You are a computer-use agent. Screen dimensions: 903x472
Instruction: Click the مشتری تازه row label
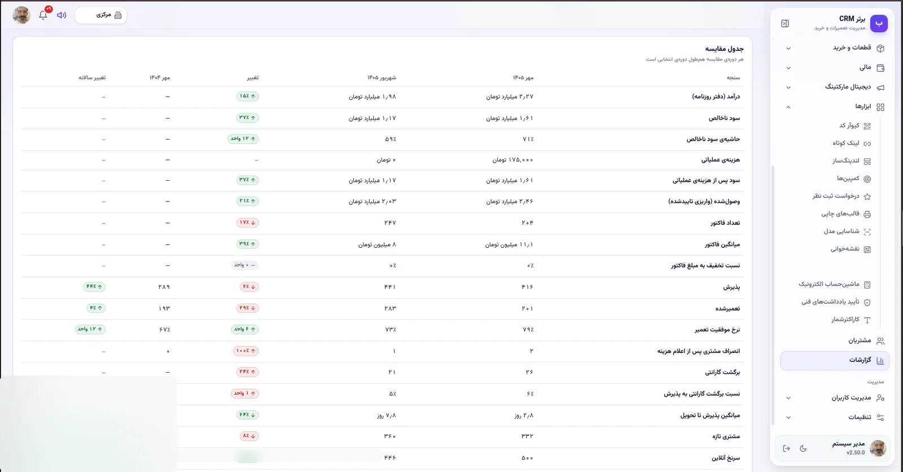[726, 436]
